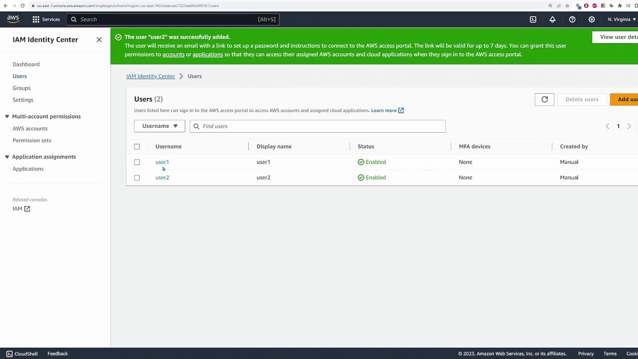Open the Privacy link in the footer
This screenshot has width=638, height=359.
tap(586, 354)
